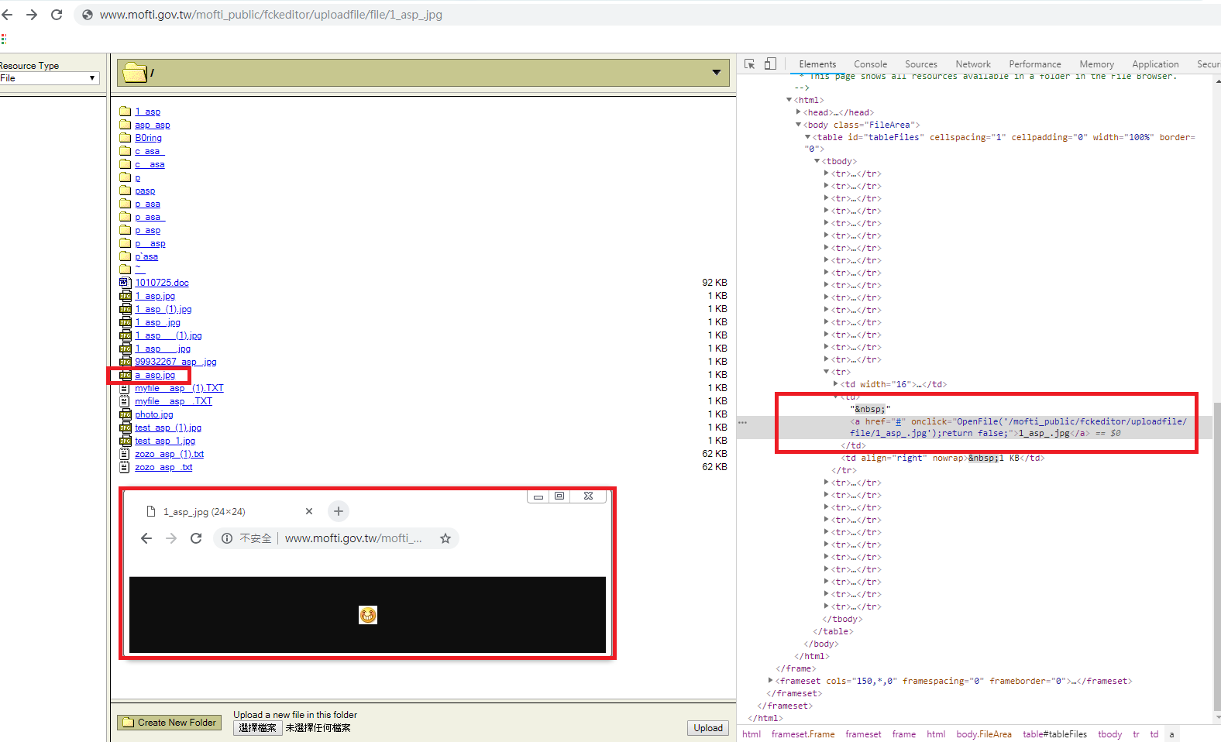Screen dimensions: 1221x742
Task: Click info icon before 不安全 in popup
Action: (x=226, y=538)
